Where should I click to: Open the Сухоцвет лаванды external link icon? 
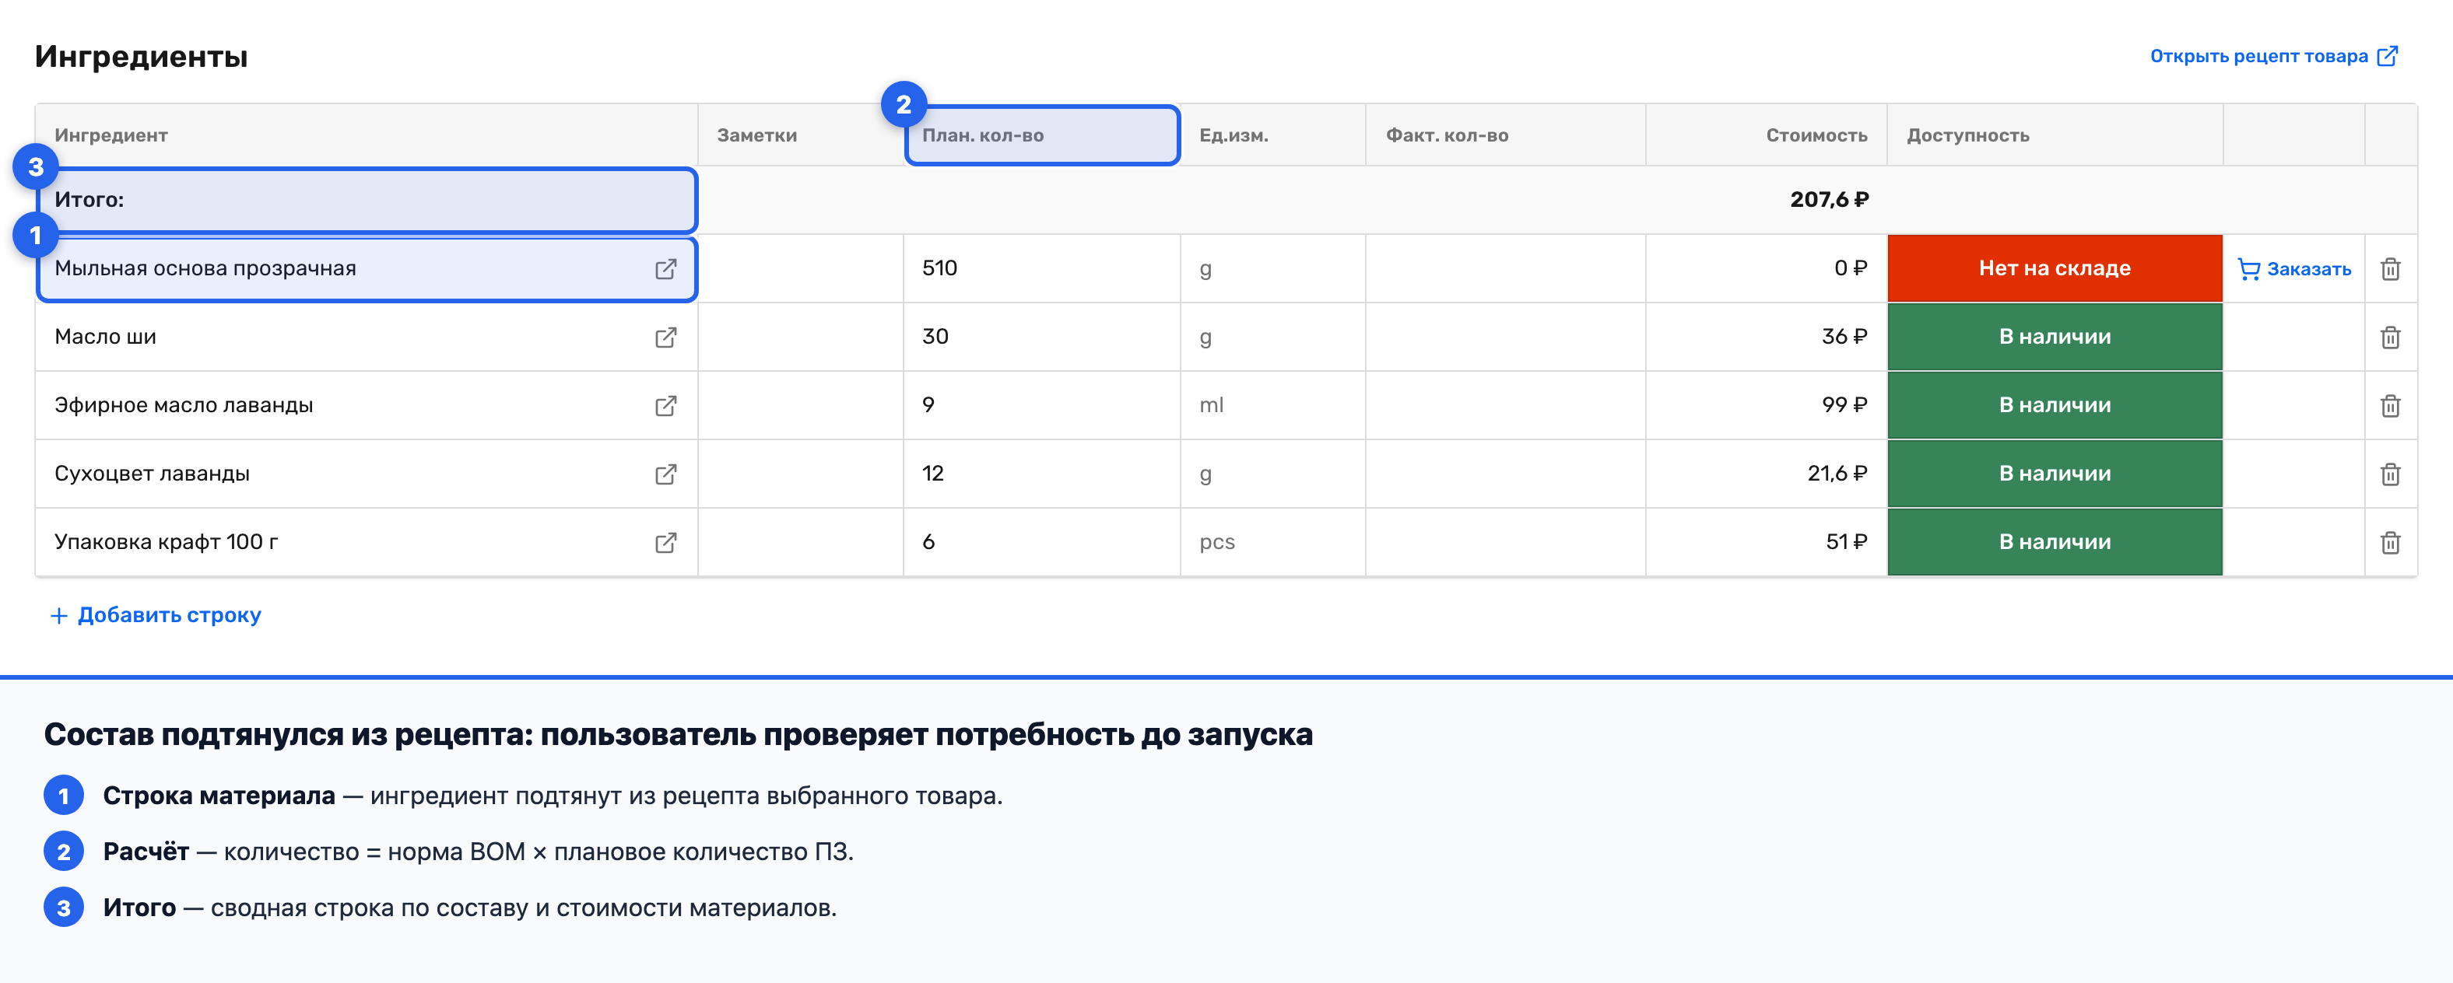pos(665,475)
